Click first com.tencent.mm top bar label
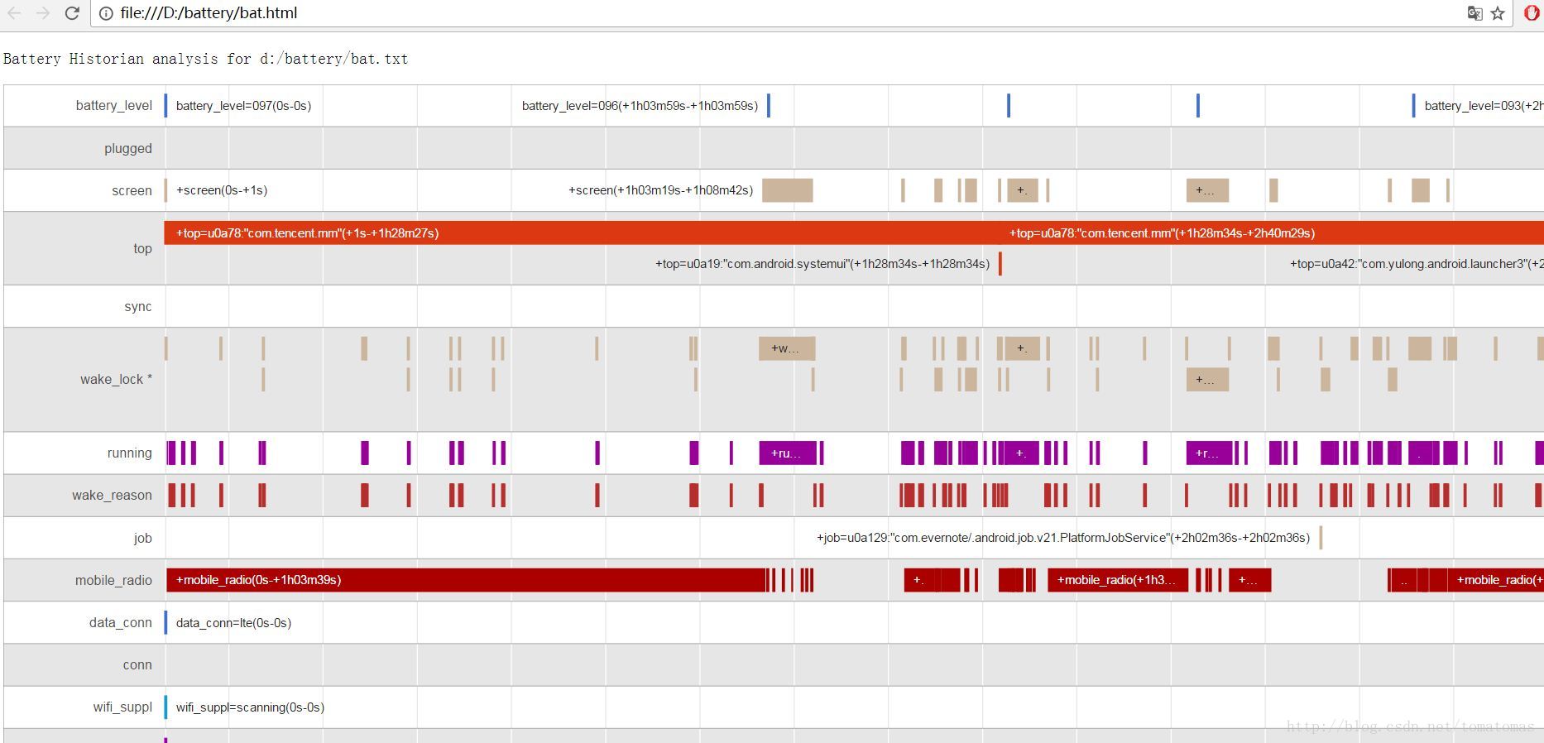1544x743 pixels. click(x=307, y=233)
